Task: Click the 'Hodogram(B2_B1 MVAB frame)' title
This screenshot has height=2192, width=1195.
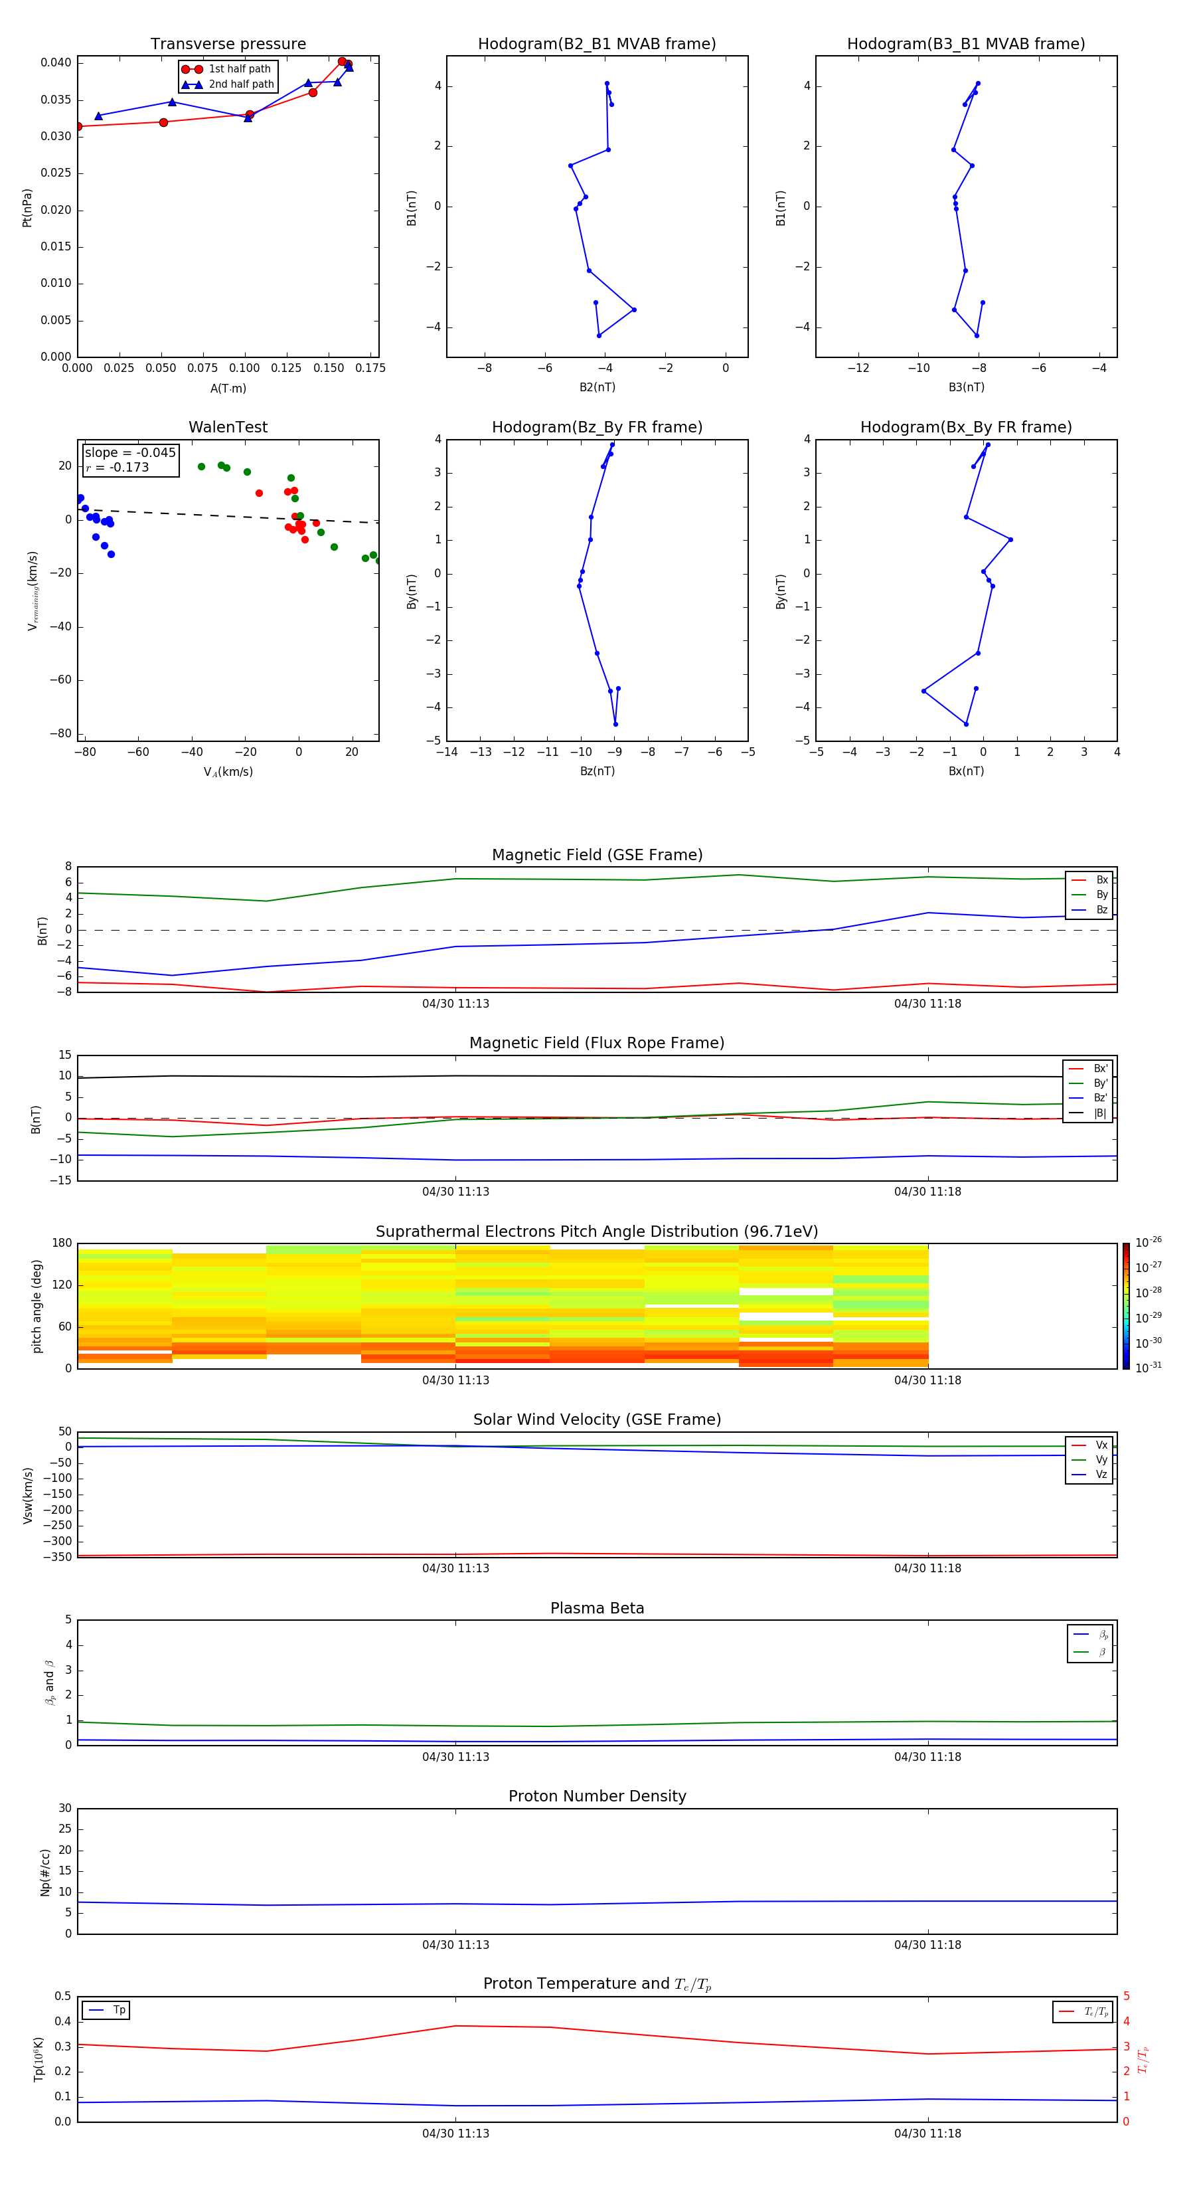Action: coord(597,45)
